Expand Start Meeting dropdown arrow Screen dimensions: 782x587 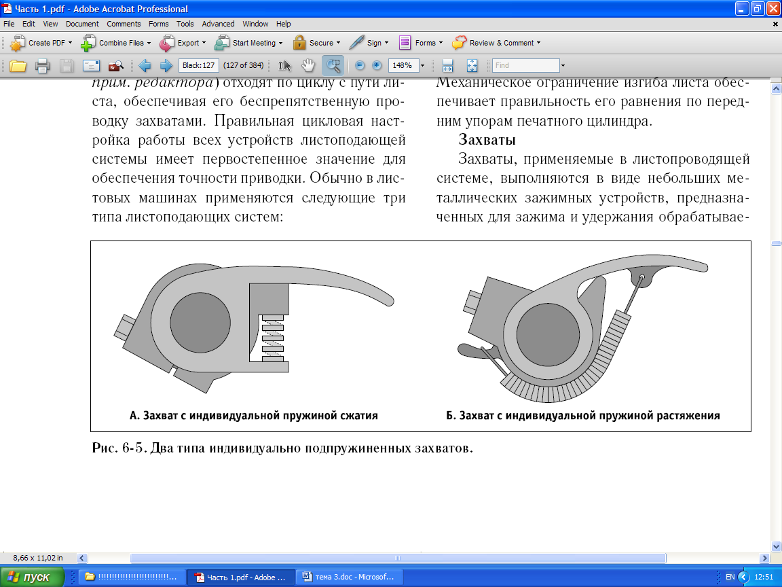tap(281, 43)
